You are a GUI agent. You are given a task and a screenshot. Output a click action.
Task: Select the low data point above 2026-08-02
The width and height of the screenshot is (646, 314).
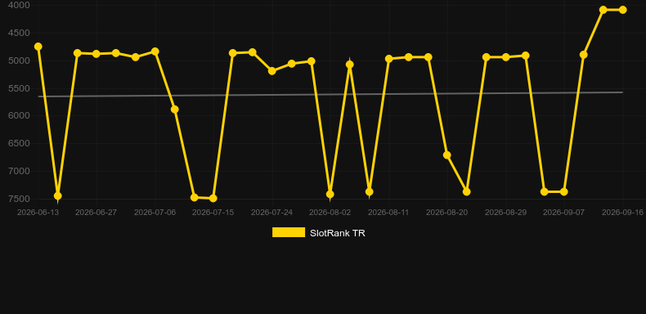tap(330, 194)
